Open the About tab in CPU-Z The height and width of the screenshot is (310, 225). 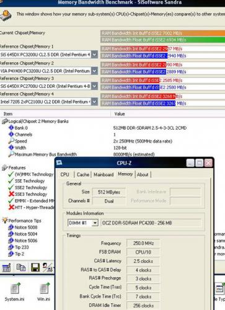pyautogui.click(x=143, y=175)
